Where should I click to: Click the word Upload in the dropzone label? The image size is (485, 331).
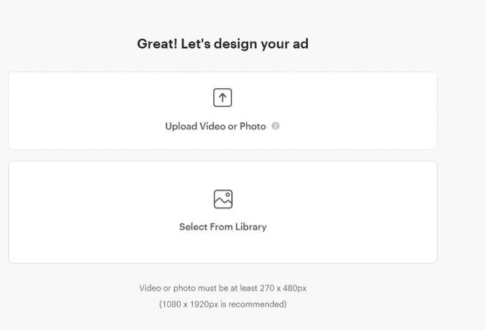(x=181, y=127)
